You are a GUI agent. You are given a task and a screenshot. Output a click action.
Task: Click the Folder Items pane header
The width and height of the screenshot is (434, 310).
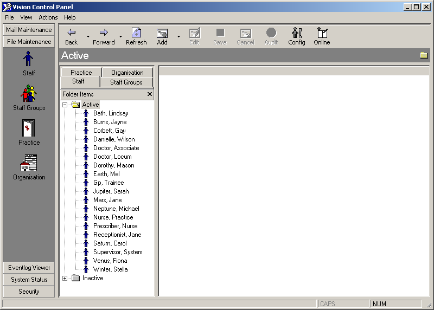point(107,94)
